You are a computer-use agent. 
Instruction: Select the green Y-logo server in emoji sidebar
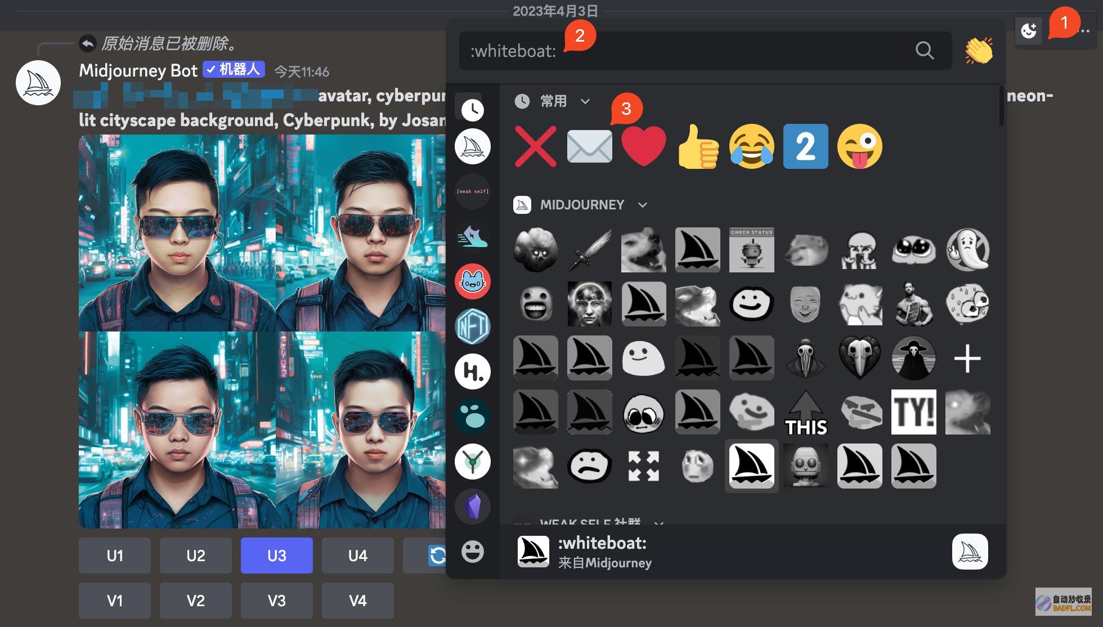pos(473,462)
